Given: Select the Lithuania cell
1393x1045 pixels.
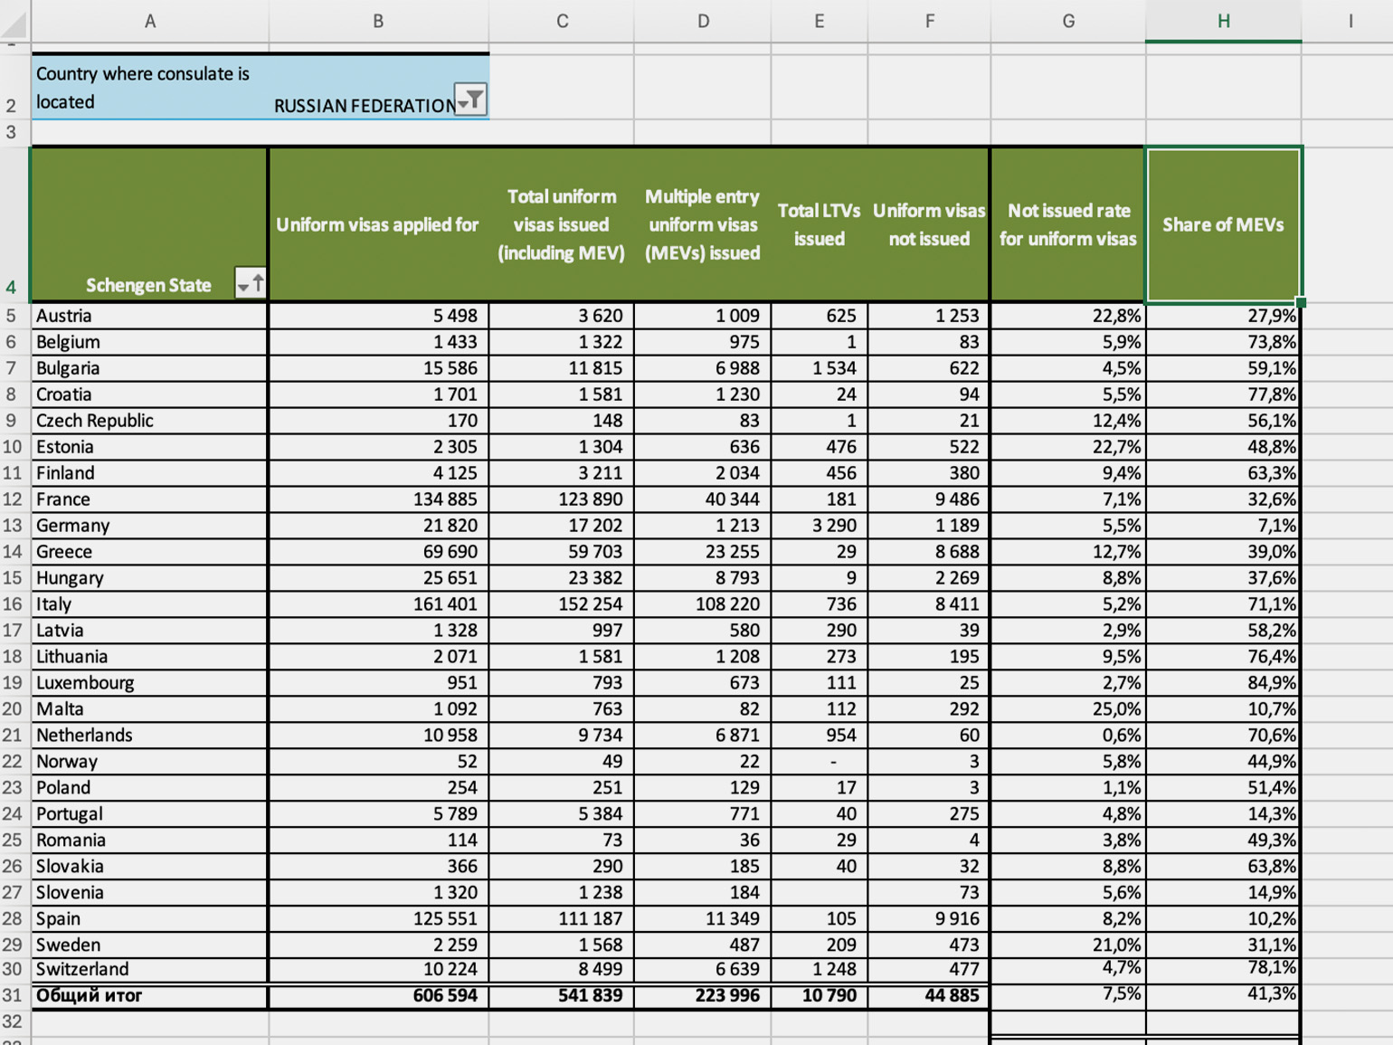Looking at the screenshot, I should (150, 657).
